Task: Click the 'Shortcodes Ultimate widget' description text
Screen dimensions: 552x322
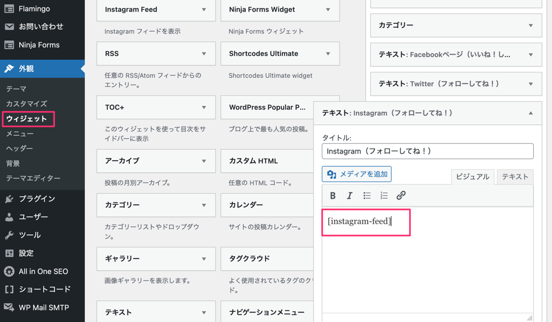Action: click(270, 76)
